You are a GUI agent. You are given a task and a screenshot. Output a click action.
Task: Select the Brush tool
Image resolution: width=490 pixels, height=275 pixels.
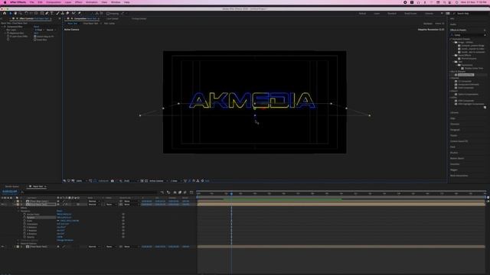(x=57, y=14)
